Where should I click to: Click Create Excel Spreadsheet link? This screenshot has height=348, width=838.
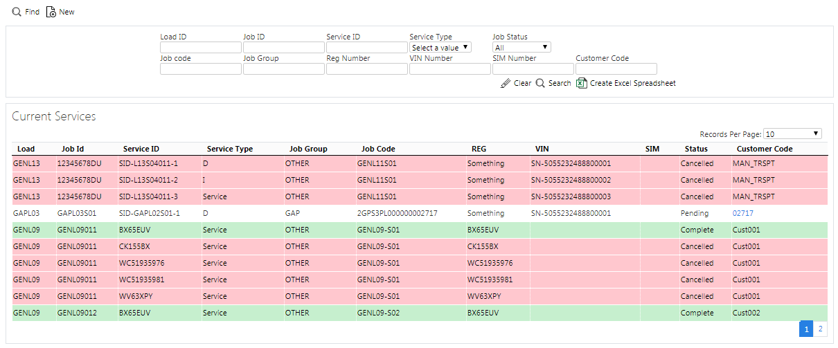click(633, 83)
